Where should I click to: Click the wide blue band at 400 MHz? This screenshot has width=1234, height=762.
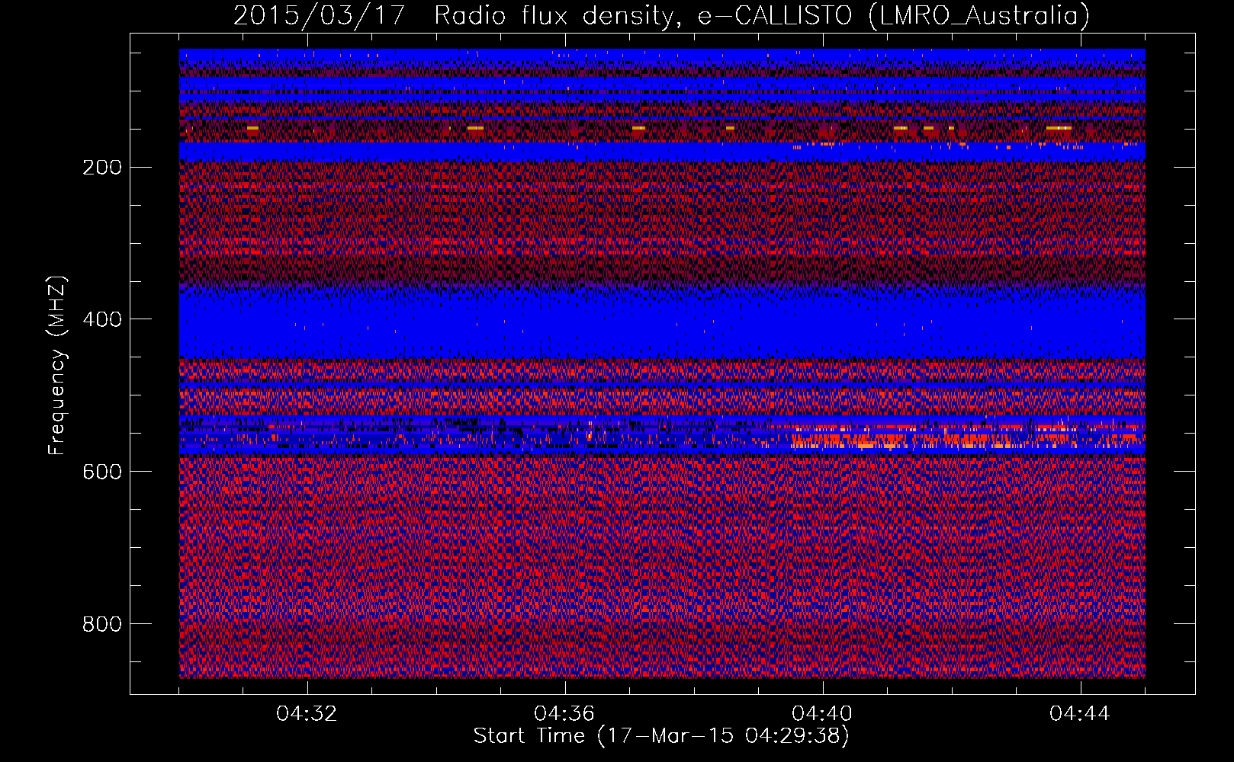coord(662,324)
